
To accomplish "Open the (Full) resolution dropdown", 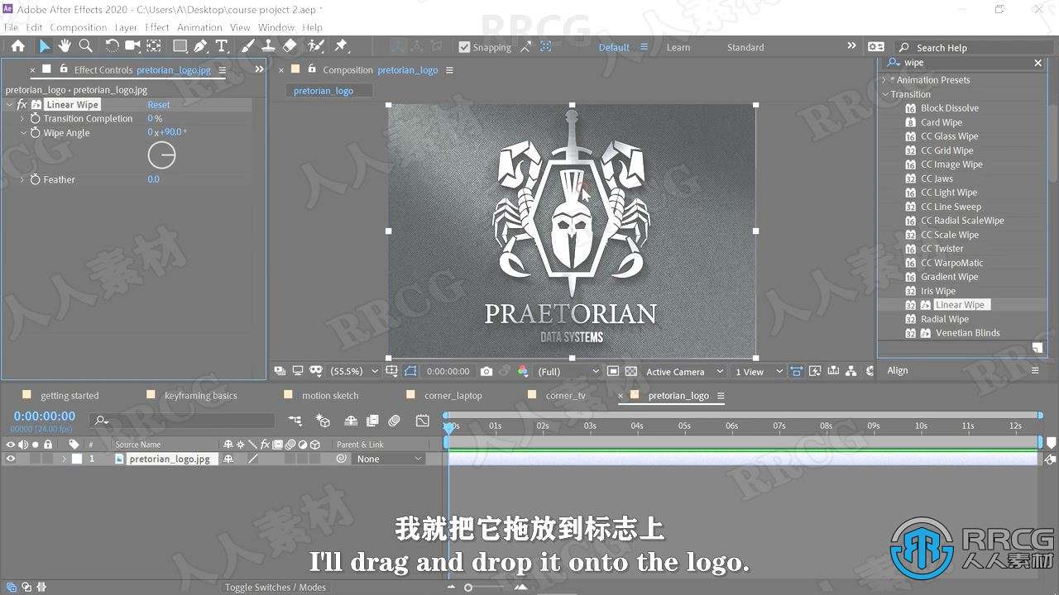I will [x=568, y=372].
